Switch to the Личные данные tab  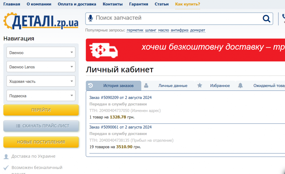(x=173, y=86)
